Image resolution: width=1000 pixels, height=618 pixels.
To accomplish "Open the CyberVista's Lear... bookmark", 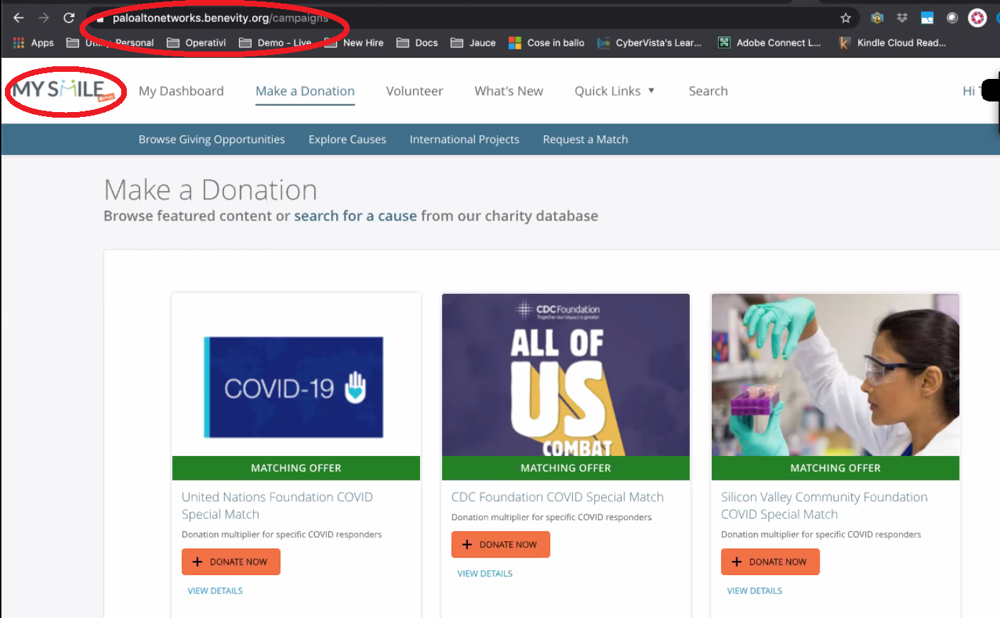I will (x=649, y=43).
